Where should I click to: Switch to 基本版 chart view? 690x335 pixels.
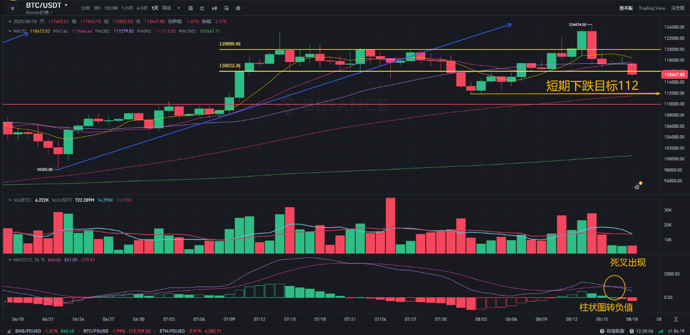pos(626,8)
